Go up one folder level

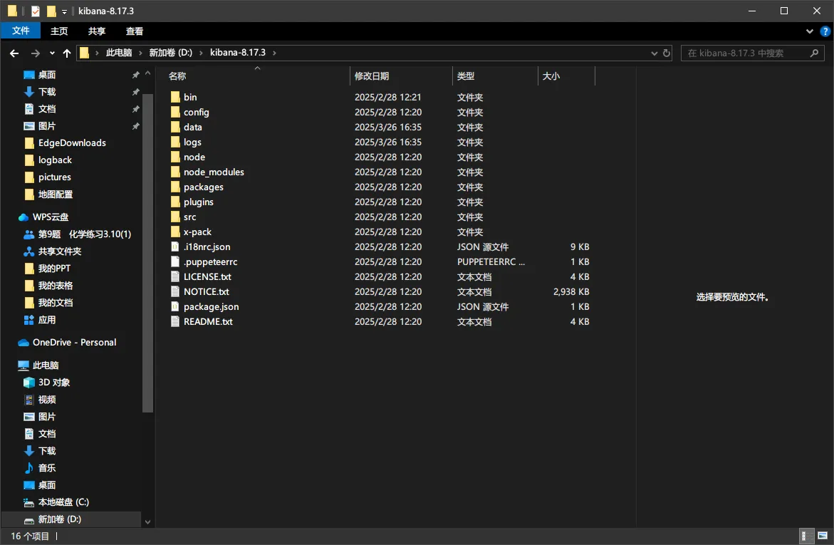[x=66, y=53]
